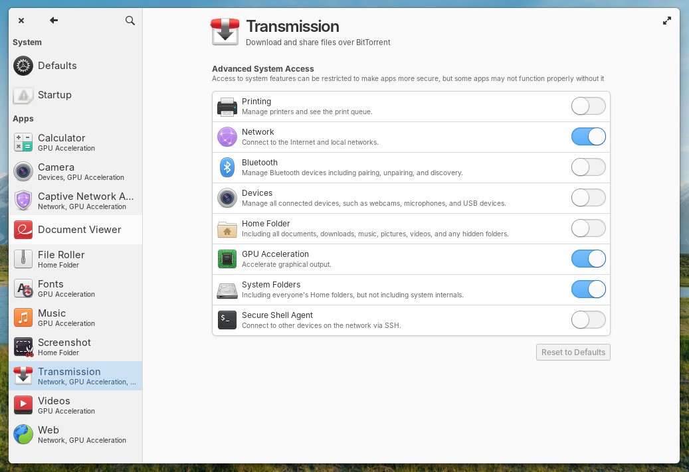Click 'Connect to the Internet and local networks.'
The image size is (689, 472).
310,142
